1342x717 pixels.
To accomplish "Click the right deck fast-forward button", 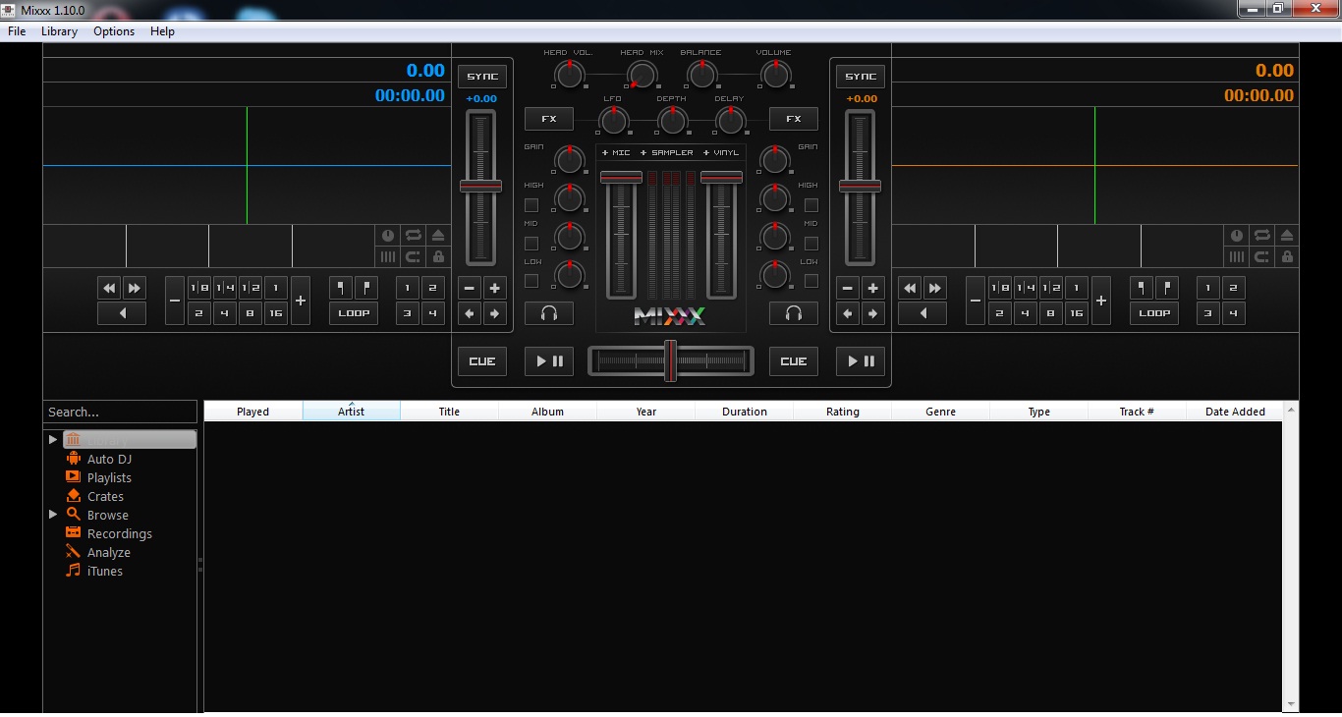I will click(935, 288).
